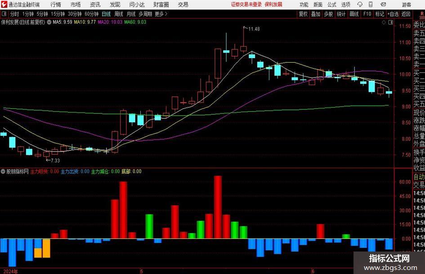Click the 主力减仓 indicator value
Screen dimensions: 425x274
105,171
